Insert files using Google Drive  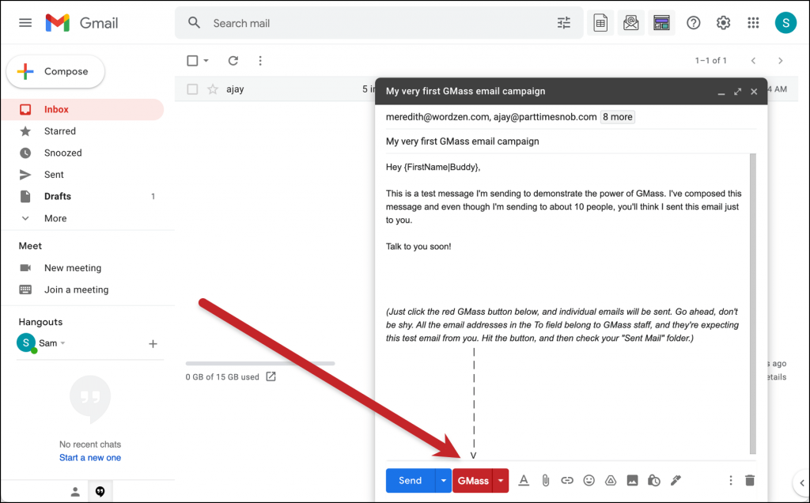coord(610,480)
